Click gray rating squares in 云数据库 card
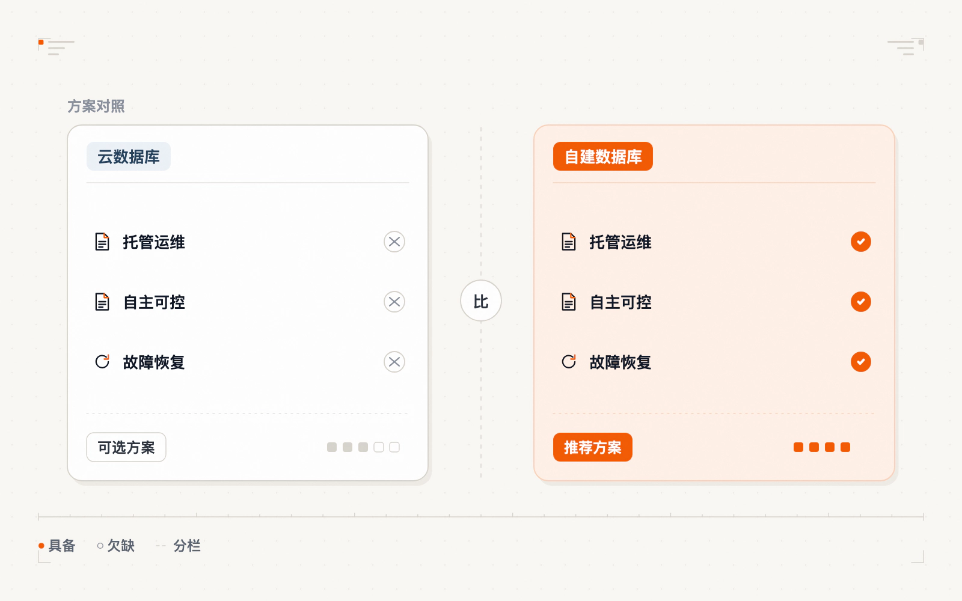Screen dimensions: 962x601 363,447
